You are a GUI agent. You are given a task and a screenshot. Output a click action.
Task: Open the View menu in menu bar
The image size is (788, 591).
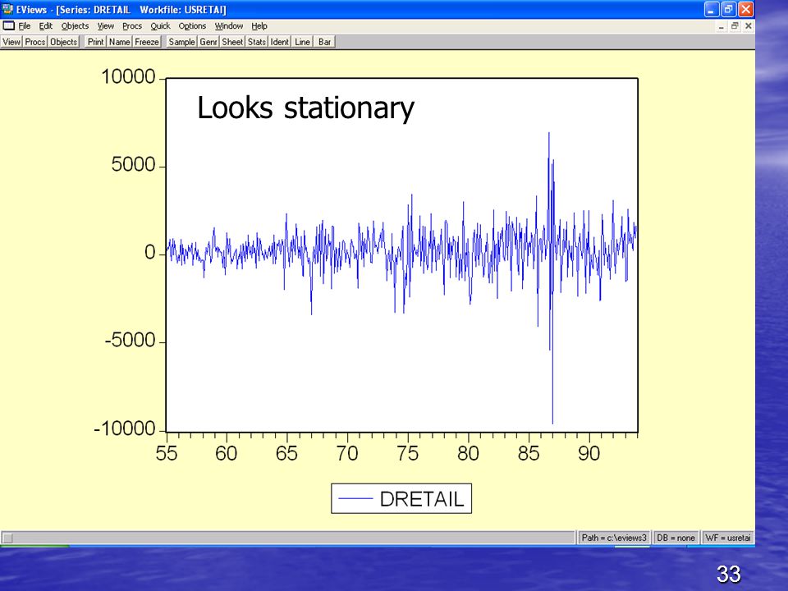click(x=106, y=26)
